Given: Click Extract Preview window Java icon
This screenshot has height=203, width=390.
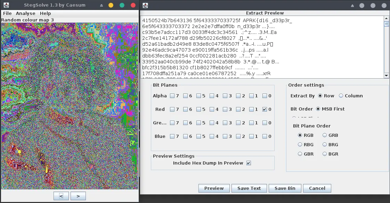Looking at the screenshot, I should [145, 5].
